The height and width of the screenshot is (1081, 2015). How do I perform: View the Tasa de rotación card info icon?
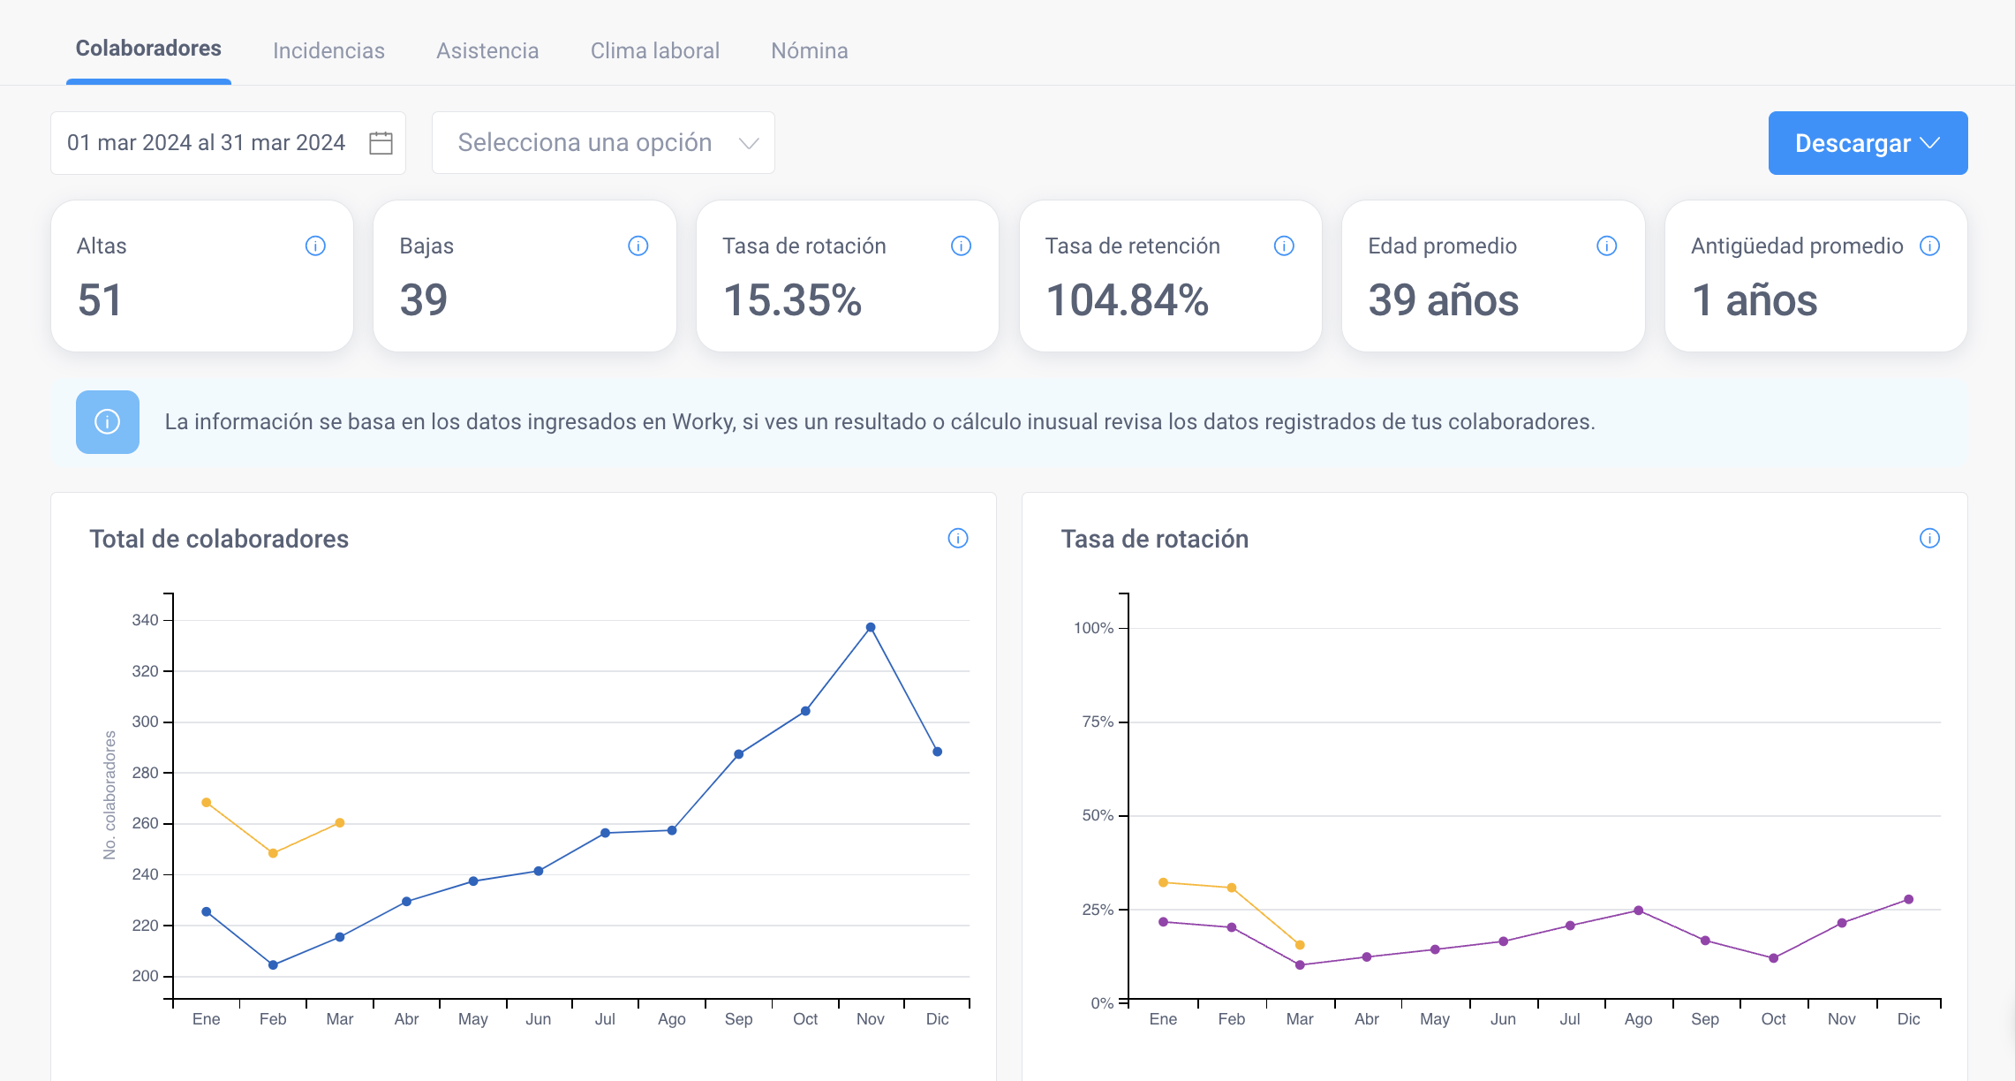click(x=962, y=246)
